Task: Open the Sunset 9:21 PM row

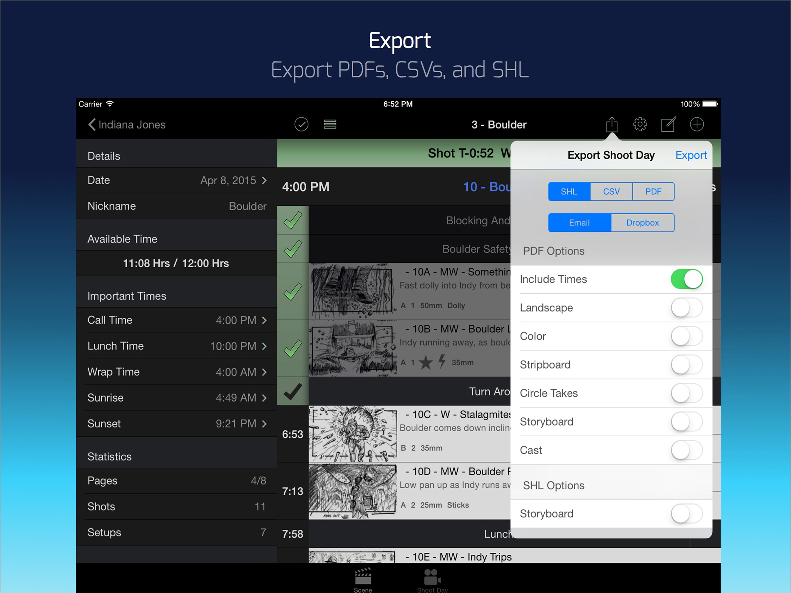Action: pyautogui.click(x=177, y=424)
